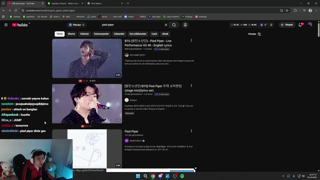The height and width of the screenshot is (180, 320).
Task: Reload the page in Chrome
Action: pos(15,10)
